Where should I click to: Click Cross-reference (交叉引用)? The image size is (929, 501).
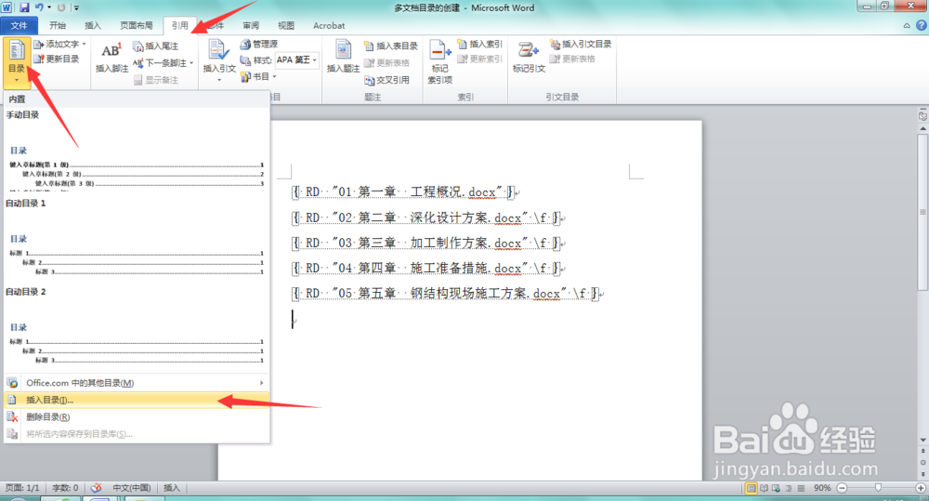pos(386,79)
